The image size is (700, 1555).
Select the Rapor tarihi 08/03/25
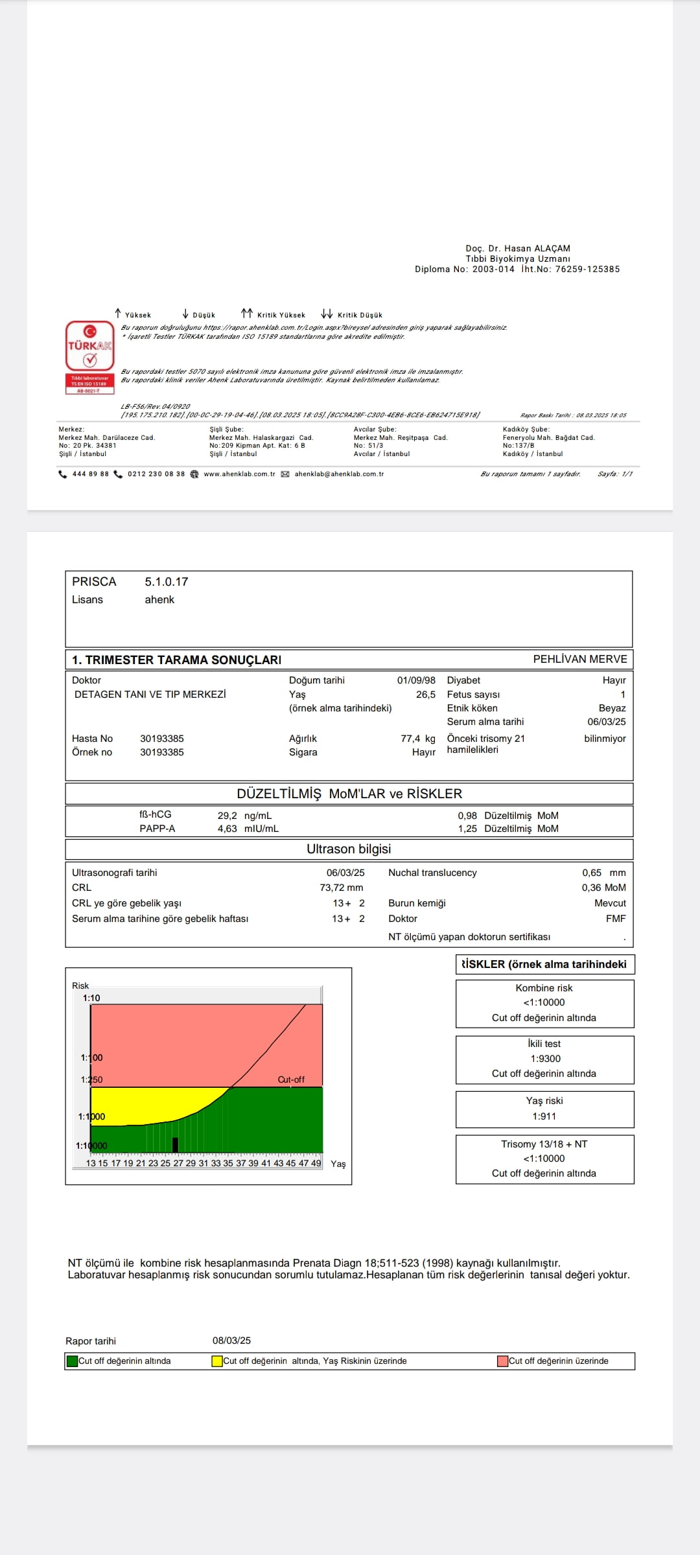[231, 1341]
